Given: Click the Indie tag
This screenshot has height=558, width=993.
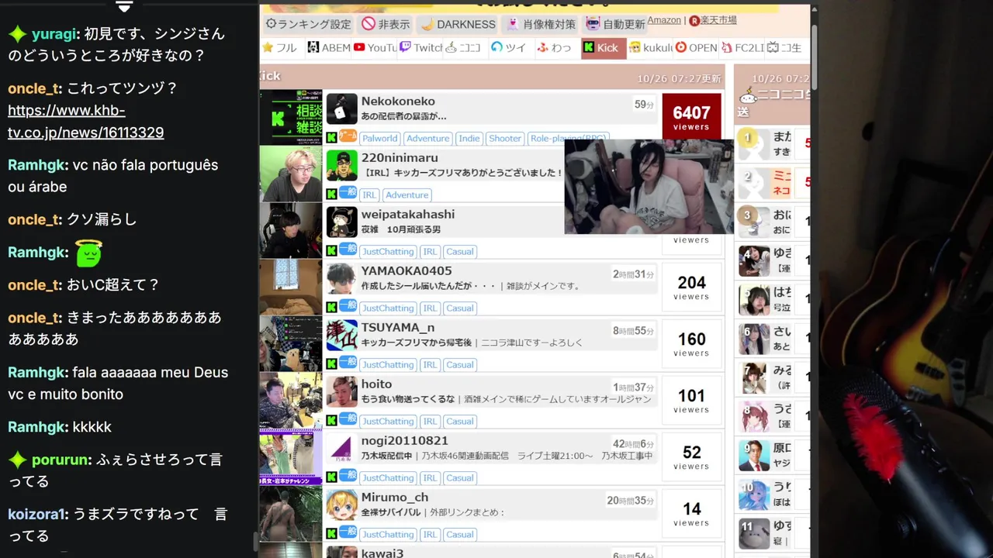Looking at the screenshot, I should 469,139.
